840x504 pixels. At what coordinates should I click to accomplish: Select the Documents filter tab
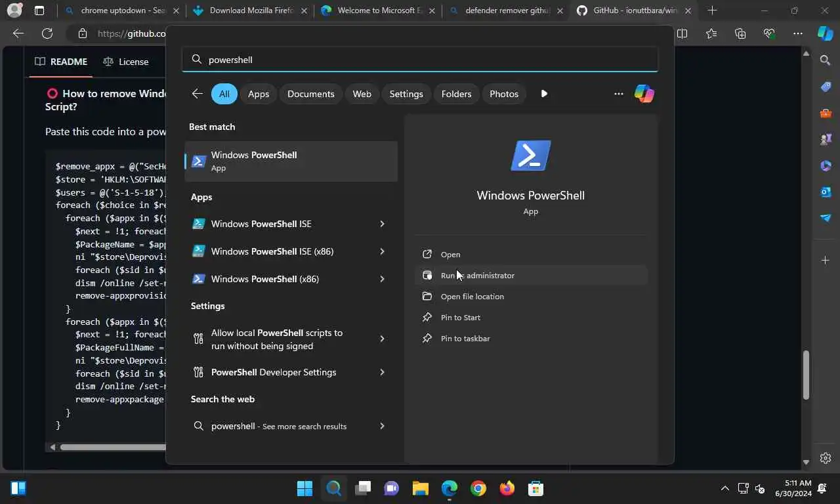point(311,94)
